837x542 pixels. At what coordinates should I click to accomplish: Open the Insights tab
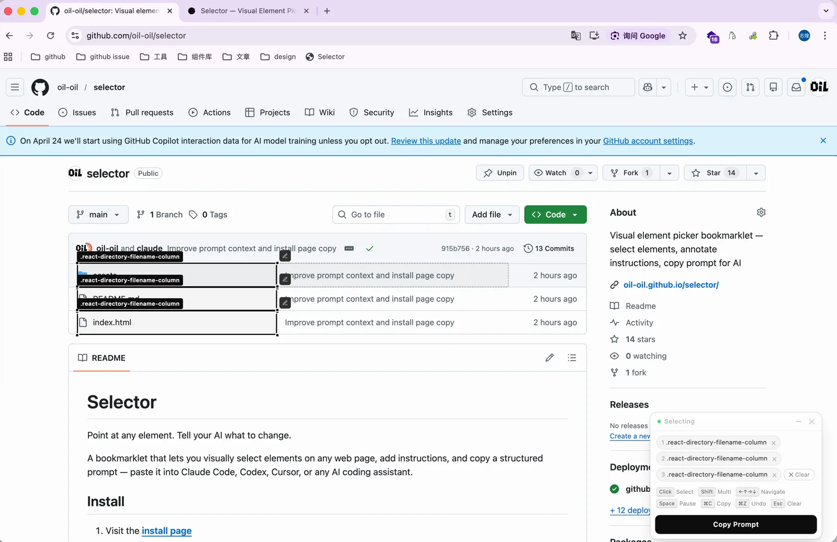click(431, 112)
